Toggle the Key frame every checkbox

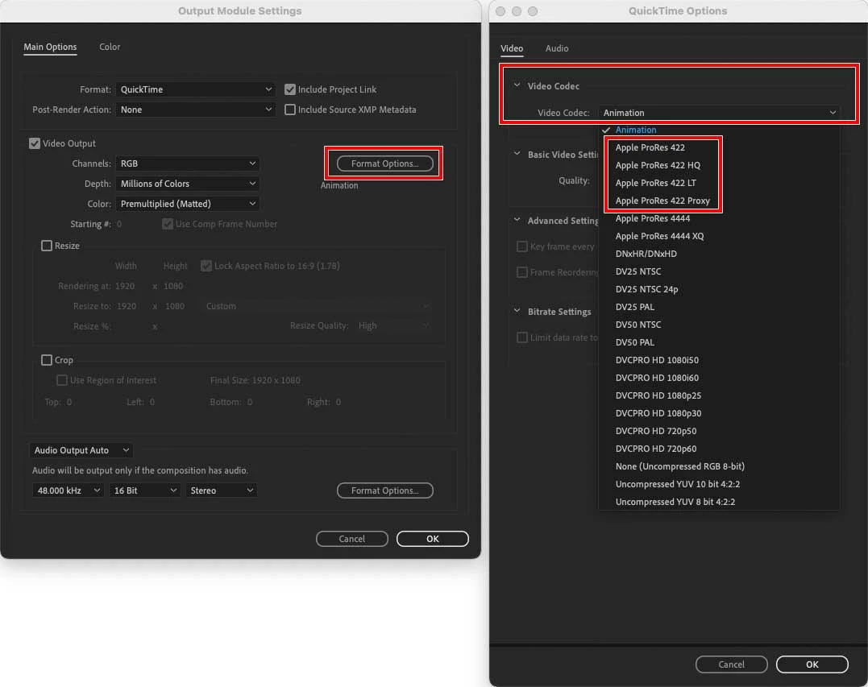point(521,246)
